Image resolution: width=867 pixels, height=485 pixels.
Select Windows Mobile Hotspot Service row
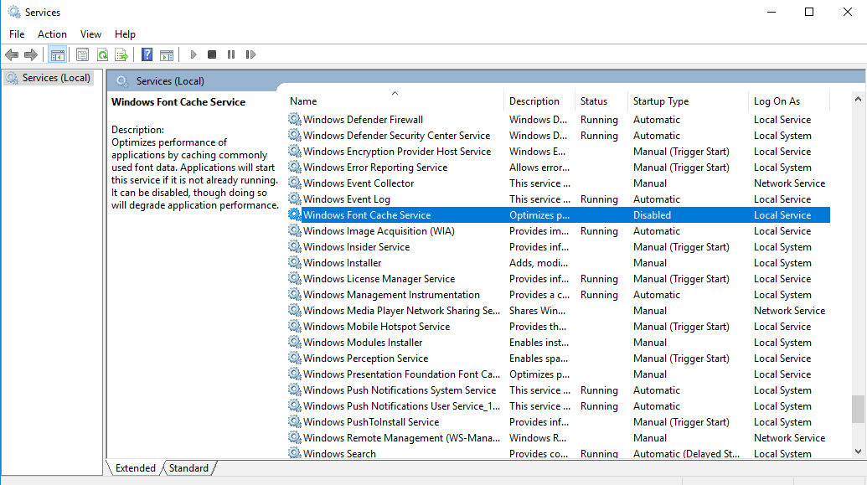click(559, 327)
